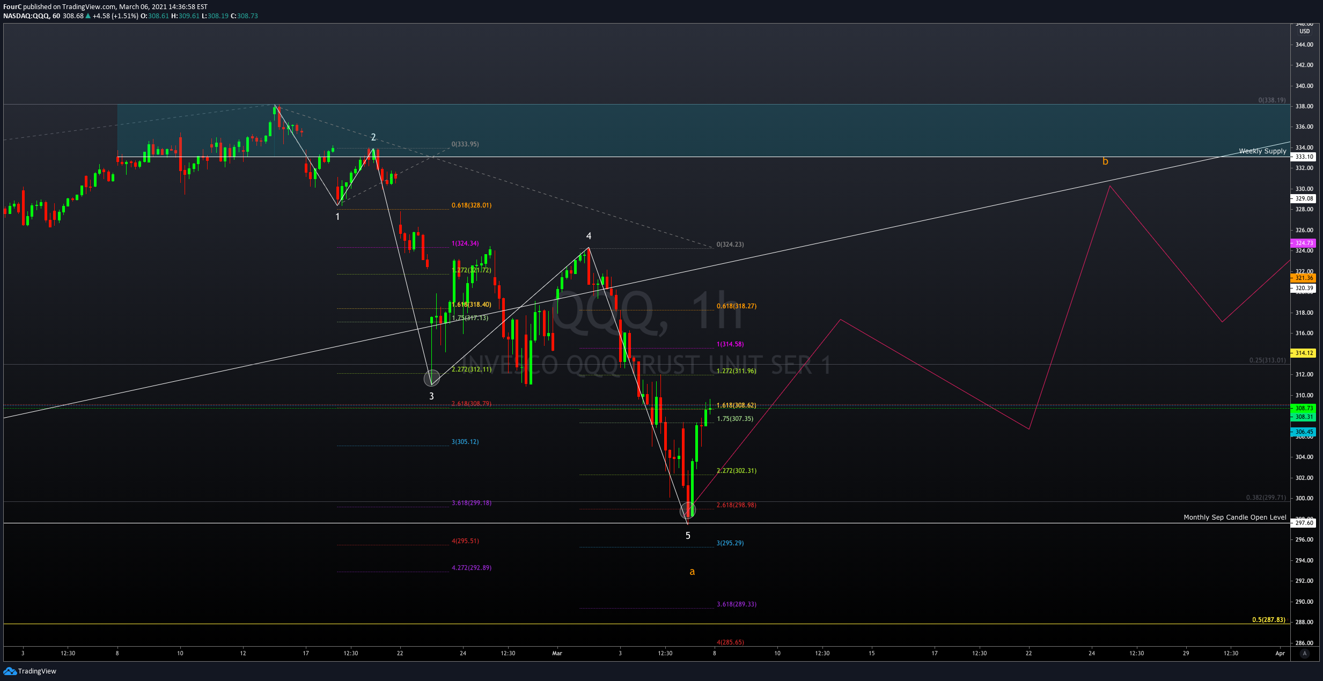
Task: Click the FourC author name in header
Action: (12, 7)
